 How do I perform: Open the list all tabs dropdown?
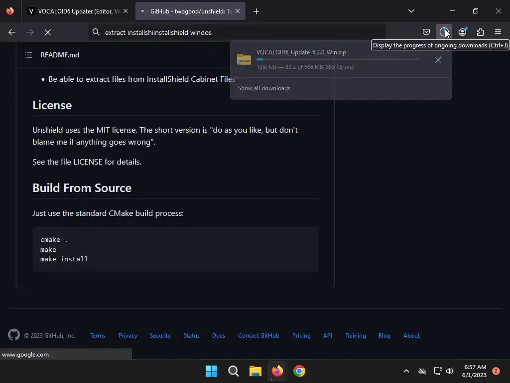(x=411, y=11)
